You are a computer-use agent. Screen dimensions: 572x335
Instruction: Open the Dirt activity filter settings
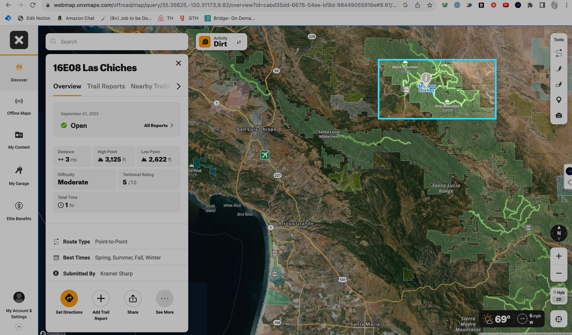pyautogui.click(x=239, y=42)
